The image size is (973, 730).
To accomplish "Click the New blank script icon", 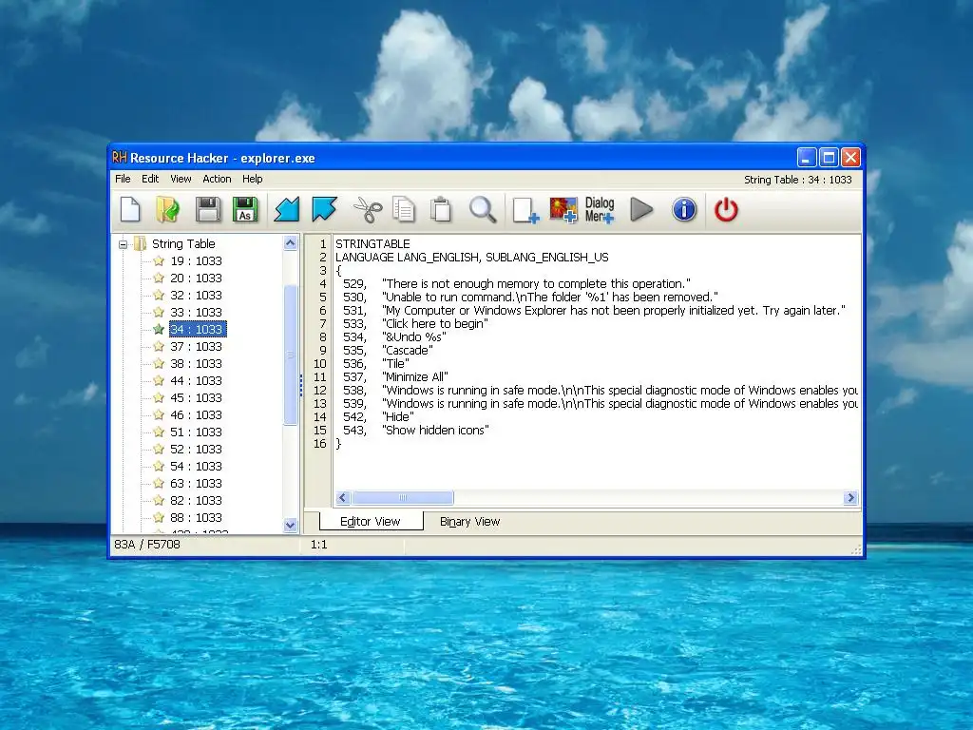I will (130, 209).
